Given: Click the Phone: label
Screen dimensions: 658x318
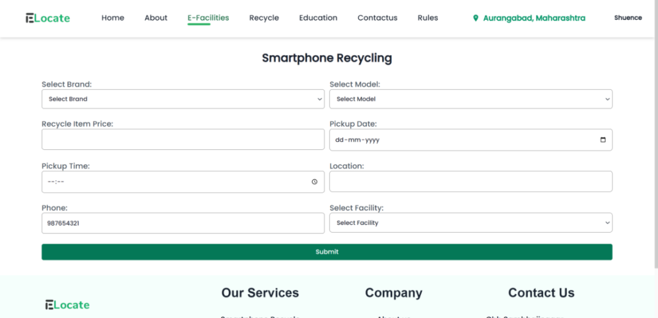Looking at the screenshot, I should click(x=55, y=208).
